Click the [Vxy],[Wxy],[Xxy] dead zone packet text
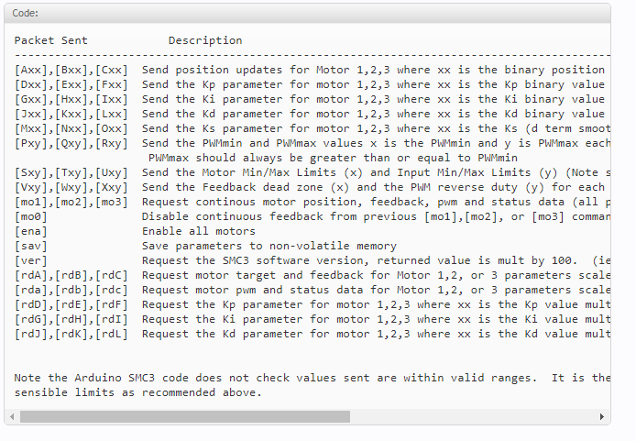This screenshot has height=441, width=636. [71, 187]
